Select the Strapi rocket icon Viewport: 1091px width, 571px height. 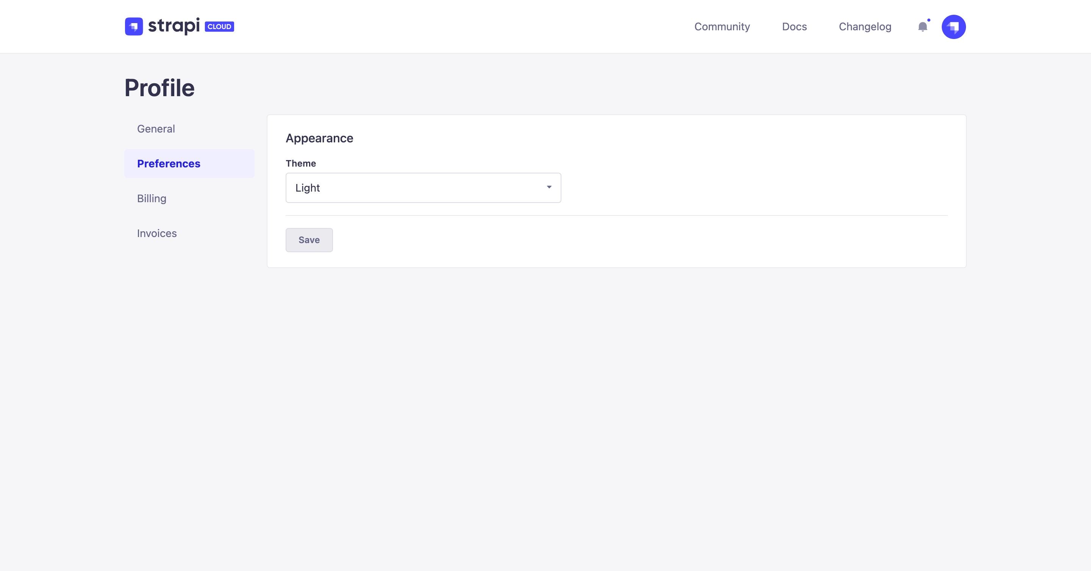(133, 26)
